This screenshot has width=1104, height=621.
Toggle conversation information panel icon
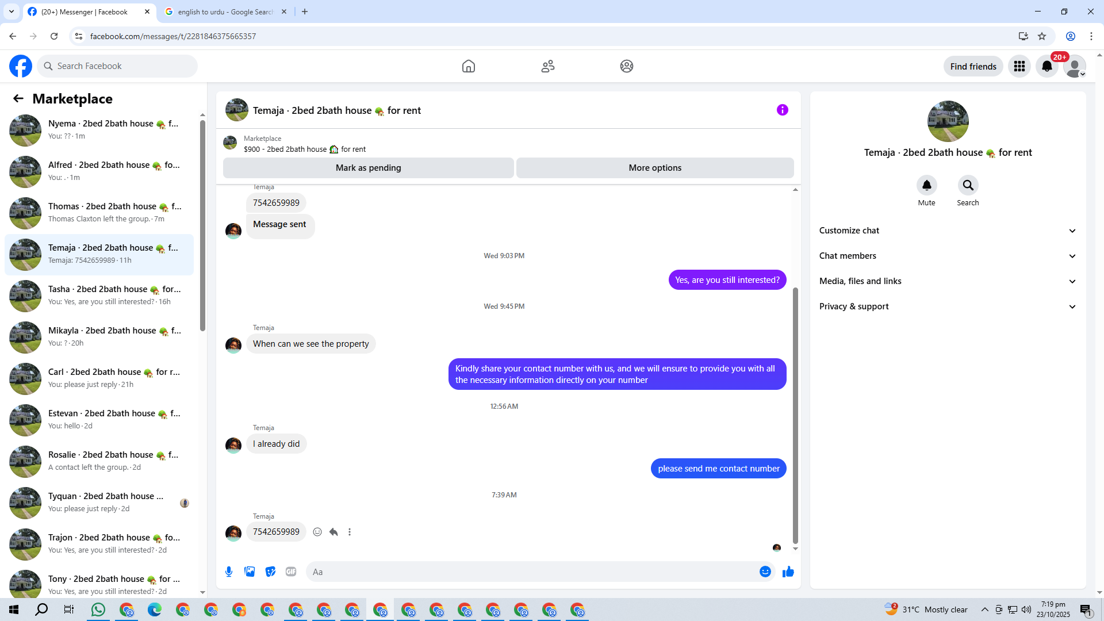pos(782,110)
